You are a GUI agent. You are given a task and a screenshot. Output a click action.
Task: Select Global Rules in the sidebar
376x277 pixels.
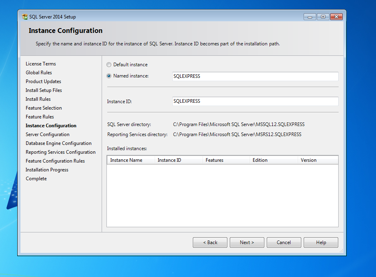tap(39, 72)
